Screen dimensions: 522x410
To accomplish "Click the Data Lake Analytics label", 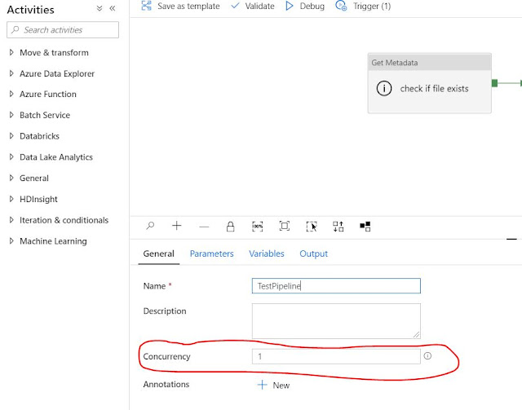I will click(x=56, y=157).
